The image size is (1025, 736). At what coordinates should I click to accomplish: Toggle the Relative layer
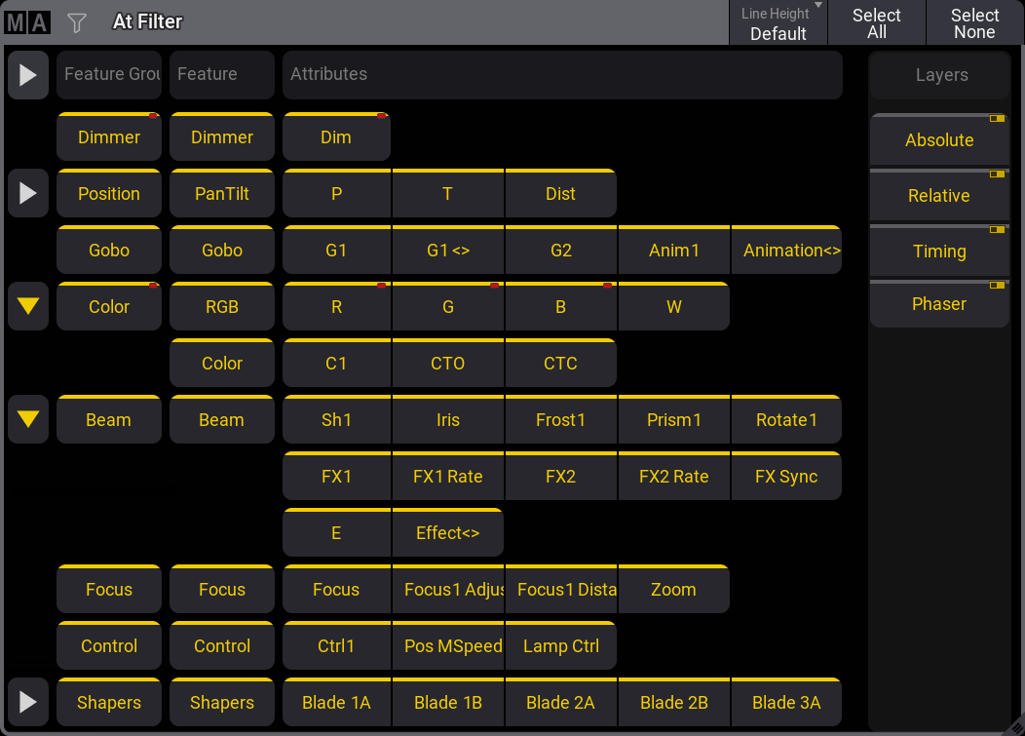click(939, 196)
